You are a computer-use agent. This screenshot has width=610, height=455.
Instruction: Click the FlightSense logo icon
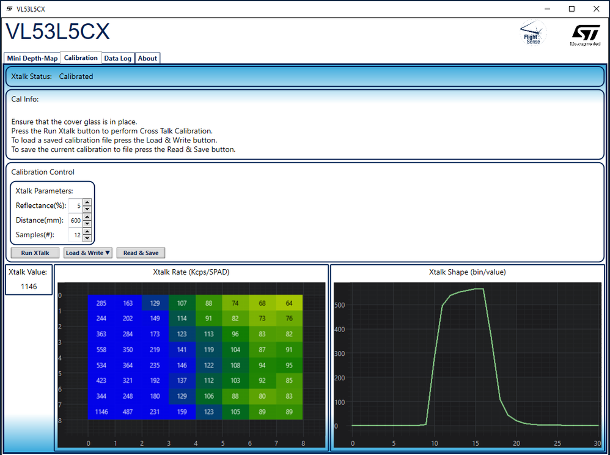click(x=533, y=33)
